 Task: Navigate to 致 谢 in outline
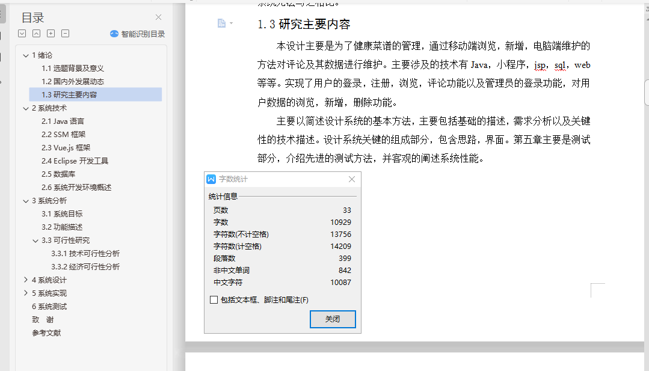[x=43, y=320]
